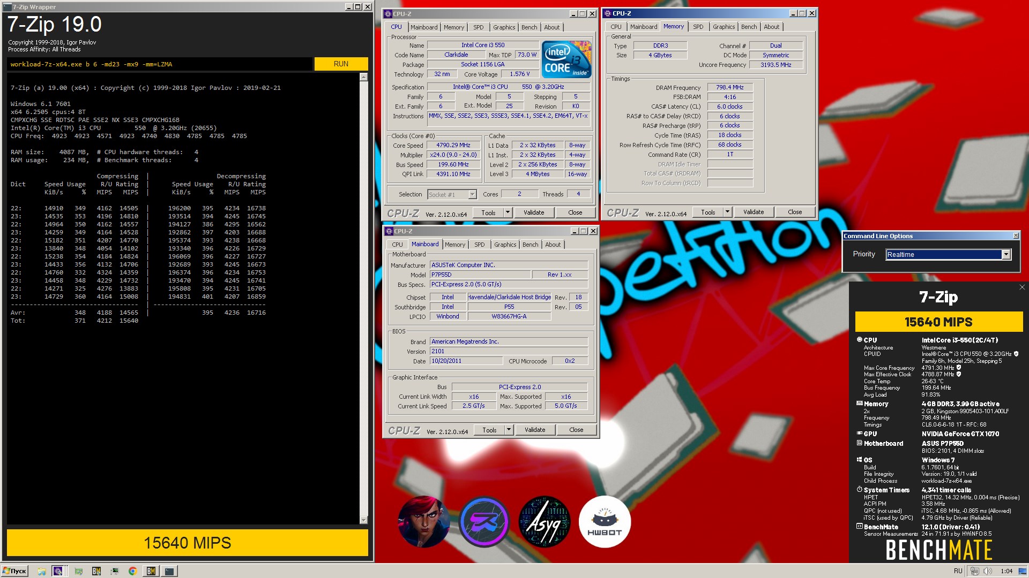Switch to the running BenchMate taskbar button
Image resolution: width=1029 pixels, height=578 pixels.
(151, 571)
